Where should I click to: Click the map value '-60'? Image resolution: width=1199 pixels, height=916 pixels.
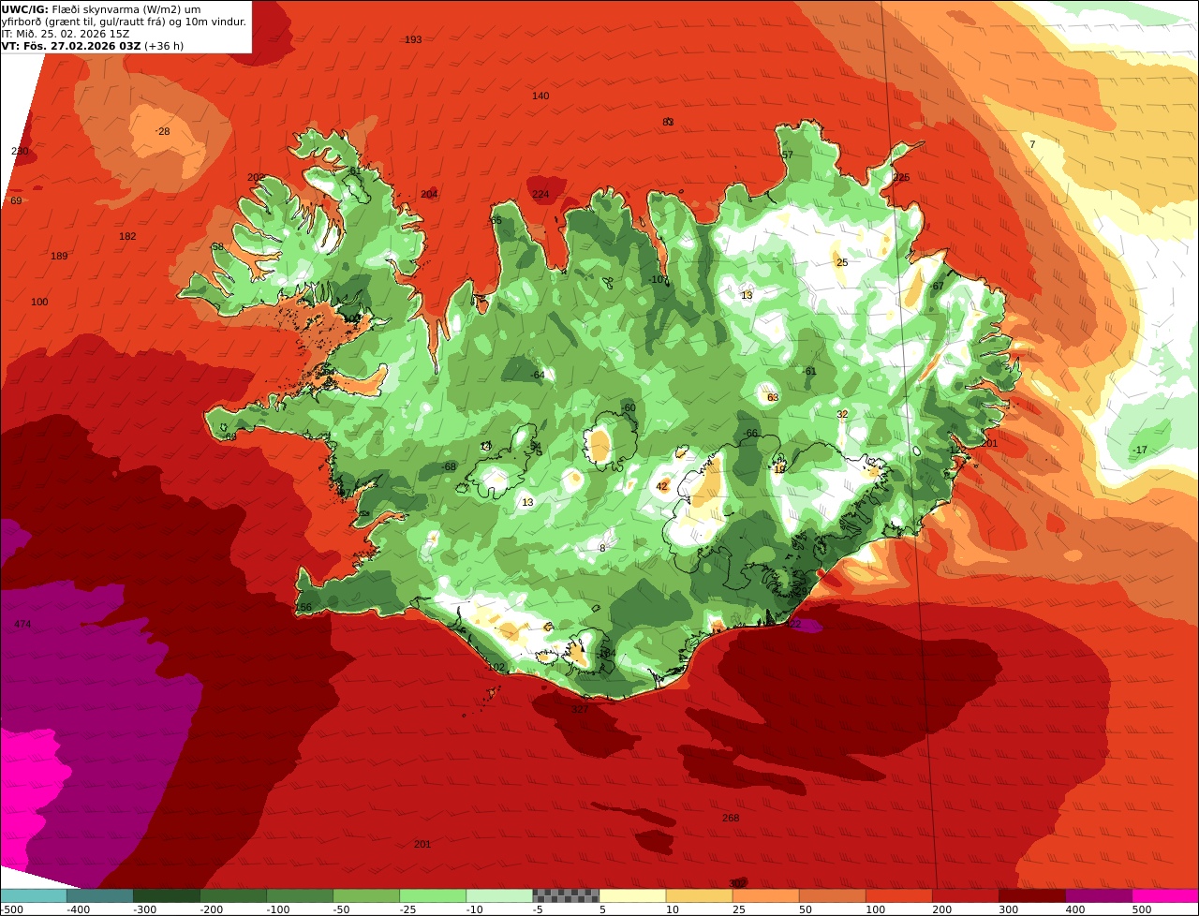click(x=628, y=407)
